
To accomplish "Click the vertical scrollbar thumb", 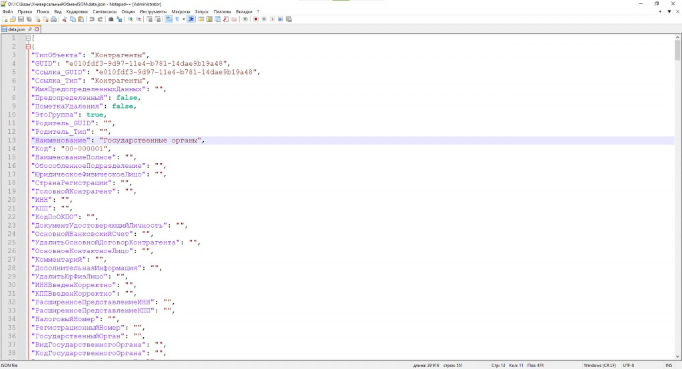I will point(677,50).
